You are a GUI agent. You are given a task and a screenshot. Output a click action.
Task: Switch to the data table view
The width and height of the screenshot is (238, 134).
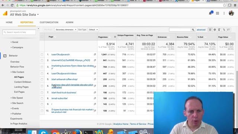[210, 30]
